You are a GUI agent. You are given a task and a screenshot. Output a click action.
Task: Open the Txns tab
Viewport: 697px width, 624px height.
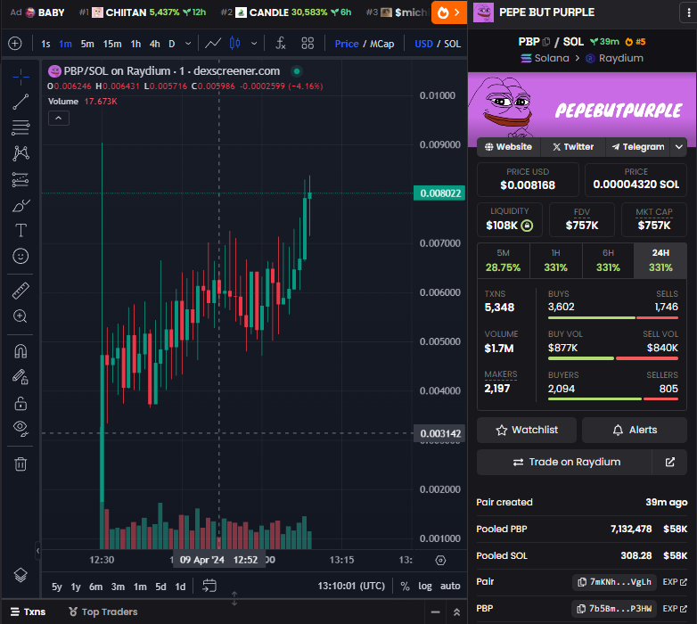coord(28,612)
